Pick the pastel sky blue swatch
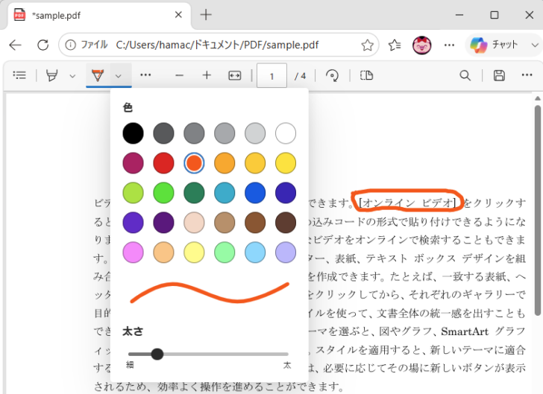The width and height of the screenshot is (543, 394). pos(255,252)
